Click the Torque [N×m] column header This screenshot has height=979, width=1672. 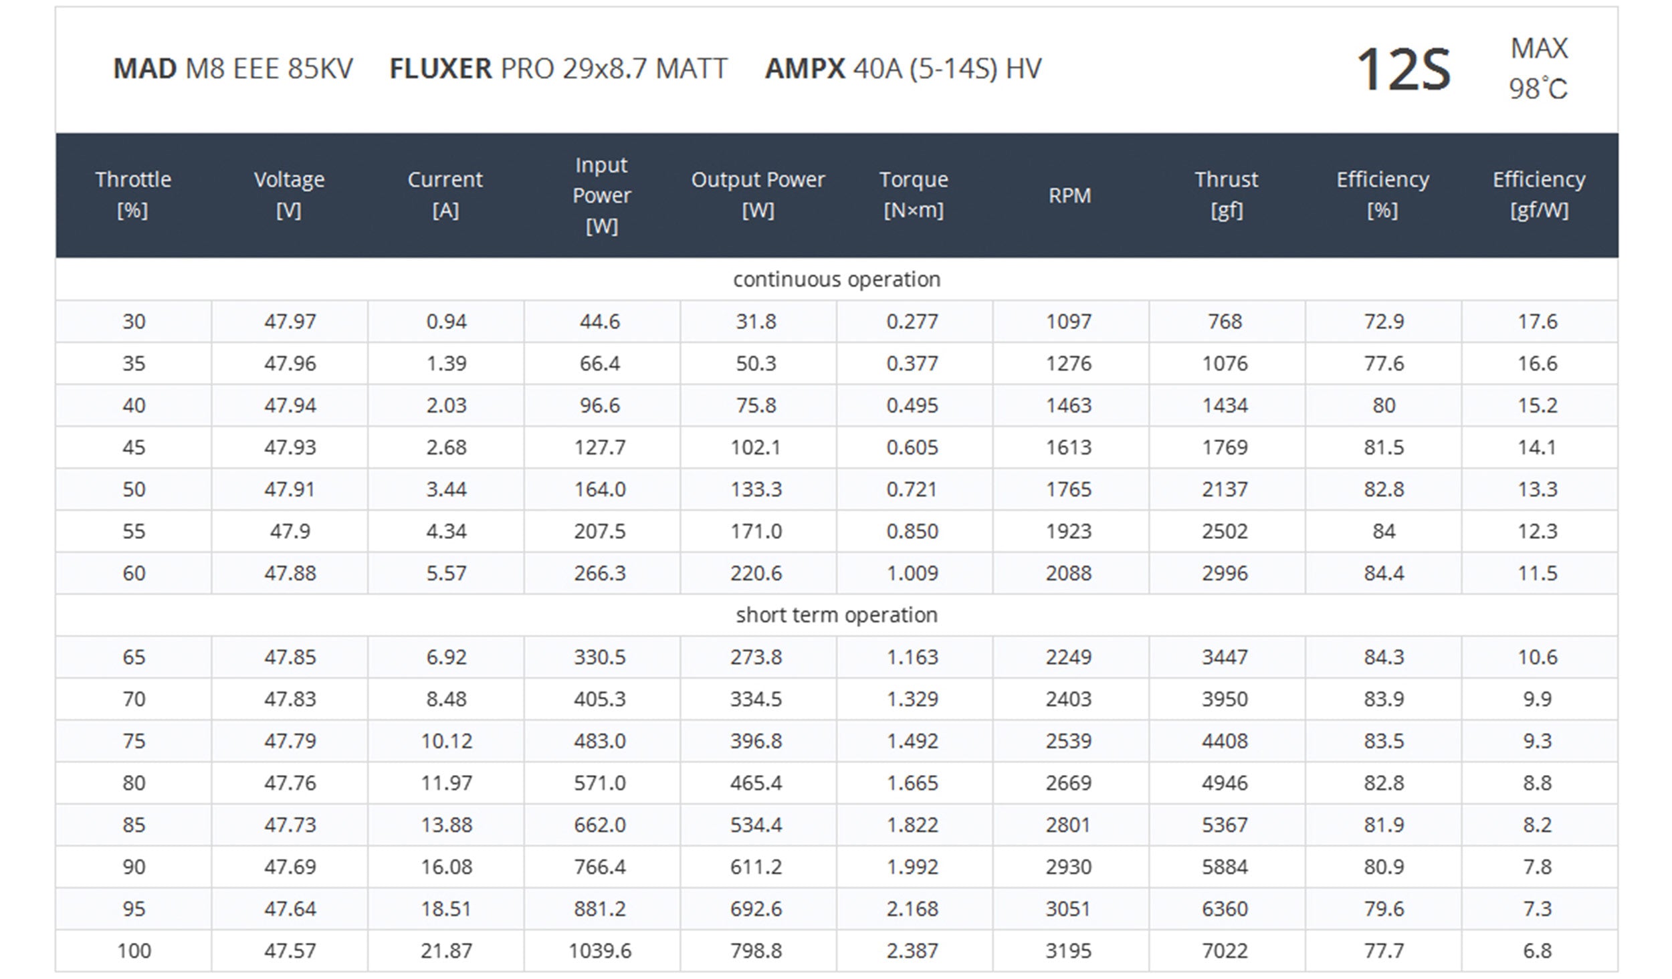click(x=914, y=195)
